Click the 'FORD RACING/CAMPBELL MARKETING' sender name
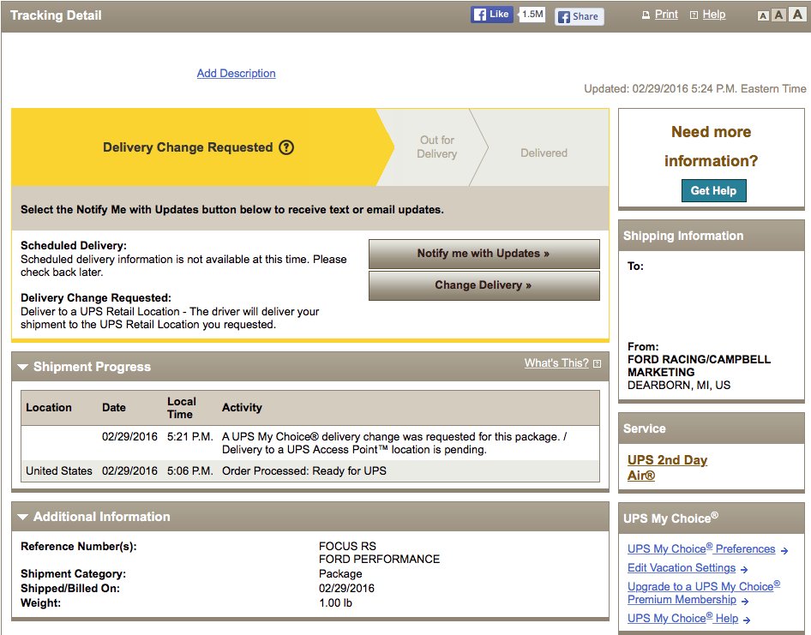The image size is (811, 635). pyautogui.click(x=699, y=366)
